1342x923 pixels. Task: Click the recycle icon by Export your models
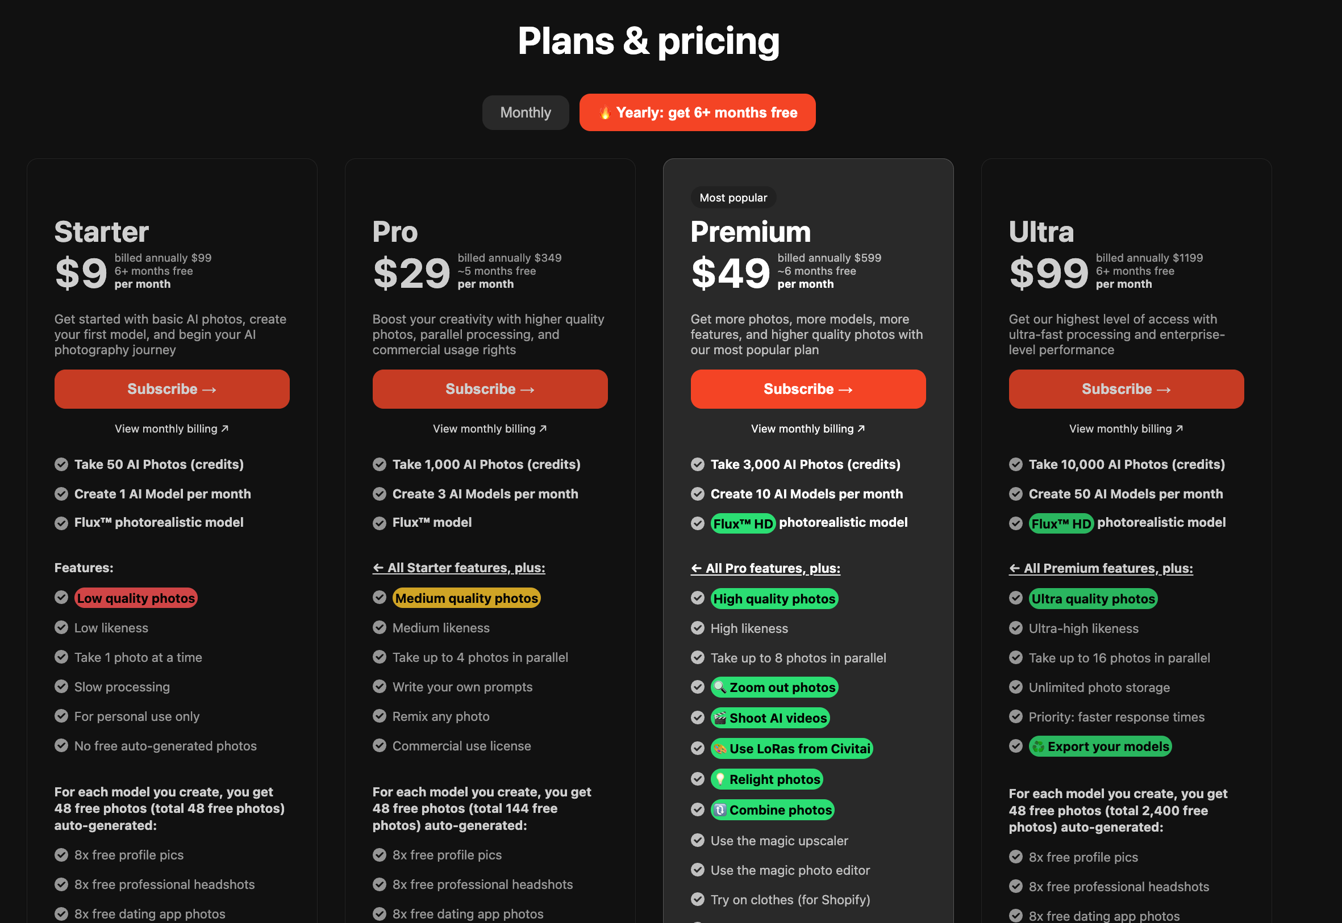(1038, 746)
